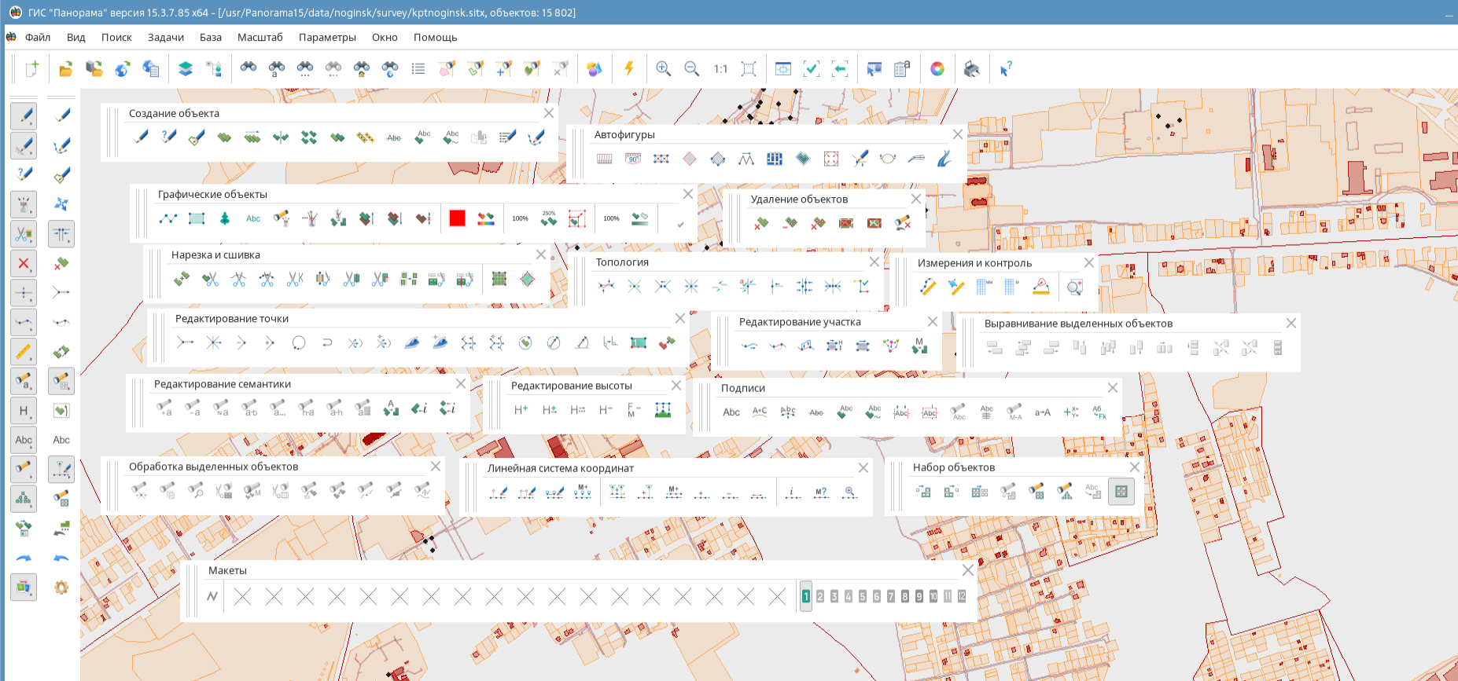Click the 1:1 scale button
This screenshot has height=681, width=1458.
(x=720, y=69)
